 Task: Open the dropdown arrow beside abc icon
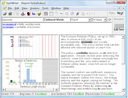pos(87,14)
